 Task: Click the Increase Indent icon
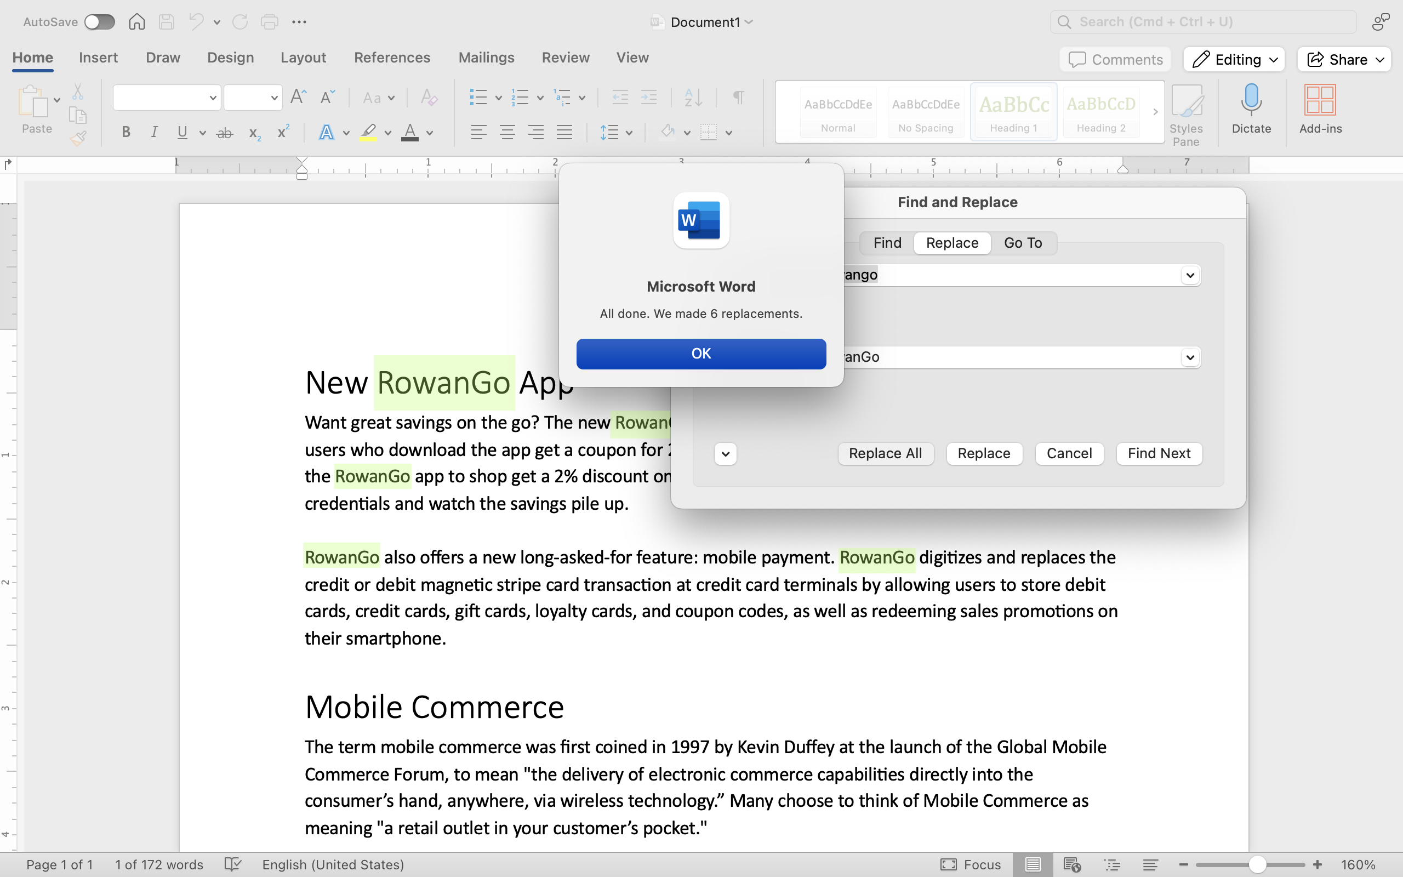(649, 97)
